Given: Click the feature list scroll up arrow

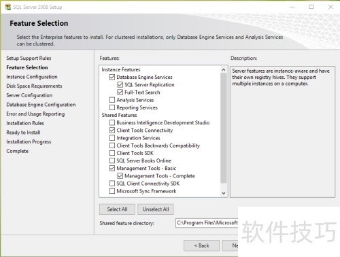Looking at the screenshot, I should [x=224, y=69].
